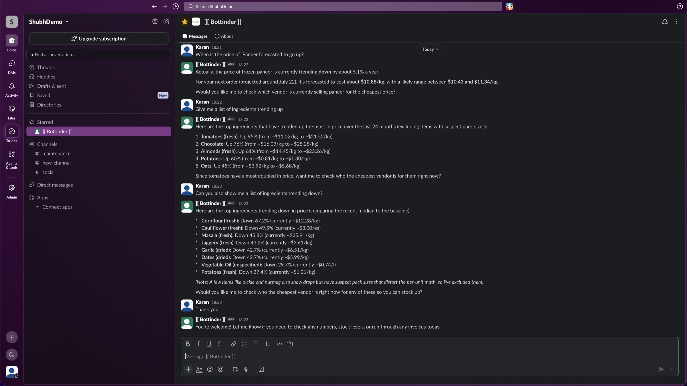The height and width of the screenshot is (386, 687).
Task: Open the more options kebab menu
Action: 677,22
